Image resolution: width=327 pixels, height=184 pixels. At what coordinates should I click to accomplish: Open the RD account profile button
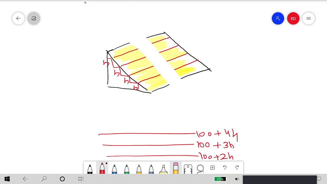[x=293, y=18]
